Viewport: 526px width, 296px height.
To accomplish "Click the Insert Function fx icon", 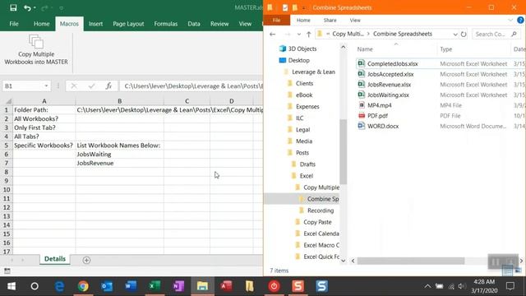I will click(x=108, y=86).
